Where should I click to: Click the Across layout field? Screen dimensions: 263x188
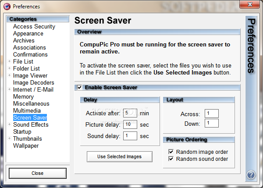pyautogui.click(x=212, y=114)
